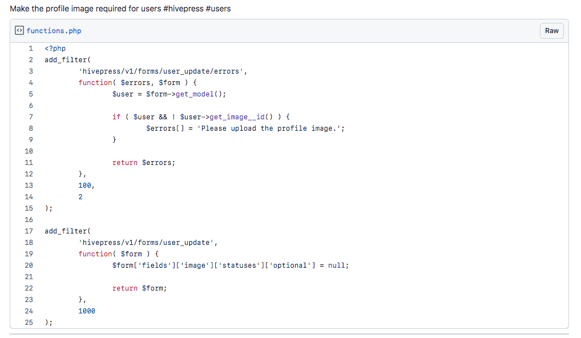581x338 pixels.
Task: Click line number 7
Action: pos(31,117)
